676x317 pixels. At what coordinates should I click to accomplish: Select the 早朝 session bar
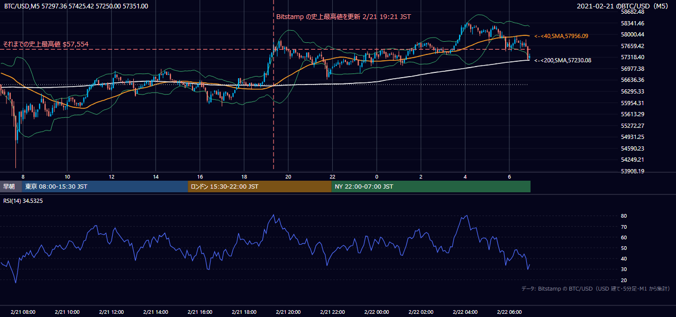(x=10, y=187)
